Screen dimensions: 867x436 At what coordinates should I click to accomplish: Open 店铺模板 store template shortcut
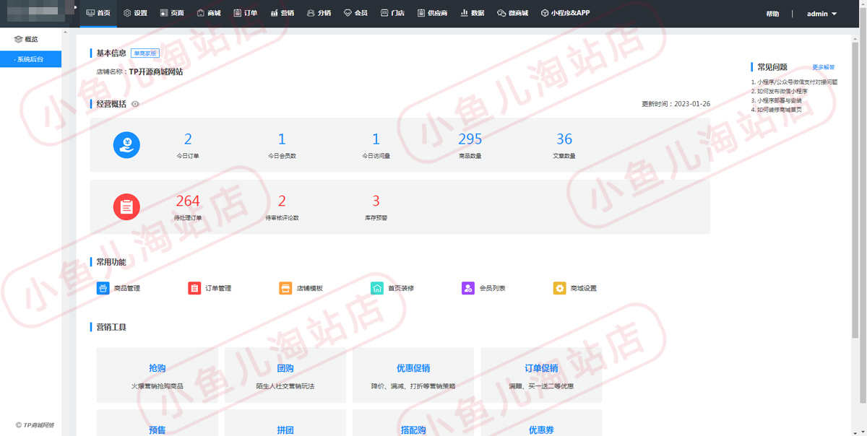301,288
